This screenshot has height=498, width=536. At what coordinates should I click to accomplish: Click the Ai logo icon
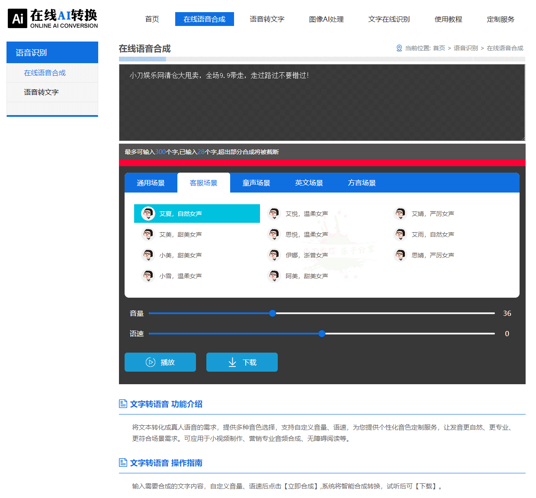pyautogui.click(x=18, y=19)
